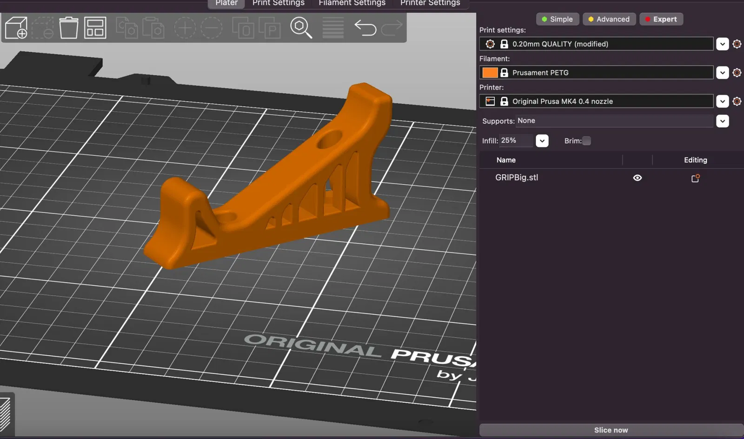Select the Advanced mode button
Image resolution: width=744 pixels, height=439 pixels.
point(609,19)
